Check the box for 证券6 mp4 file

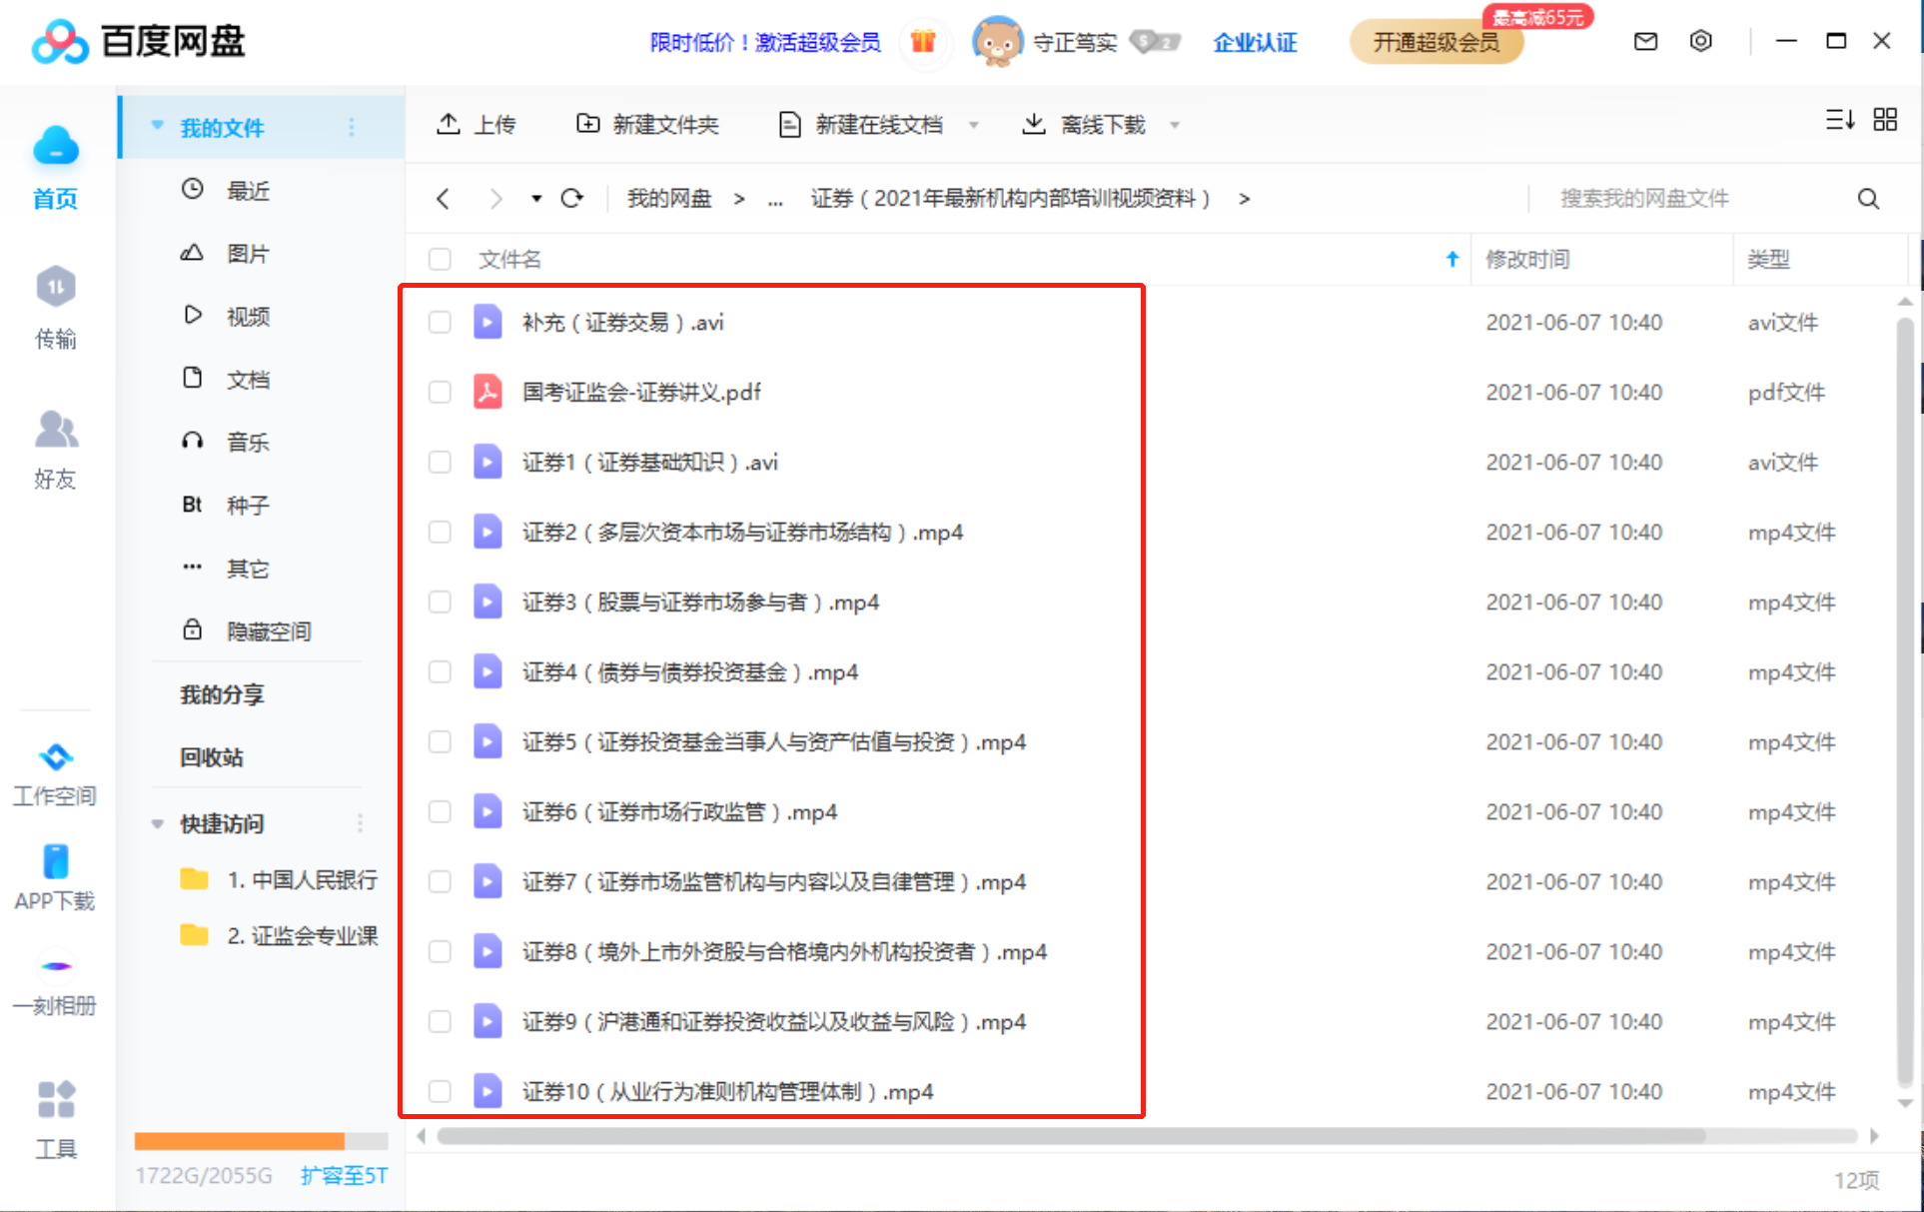440,811
